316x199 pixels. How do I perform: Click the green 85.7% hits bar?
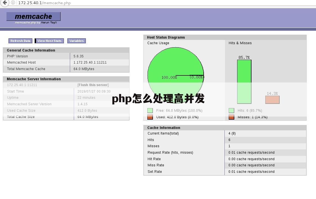[x=244, y=82]
